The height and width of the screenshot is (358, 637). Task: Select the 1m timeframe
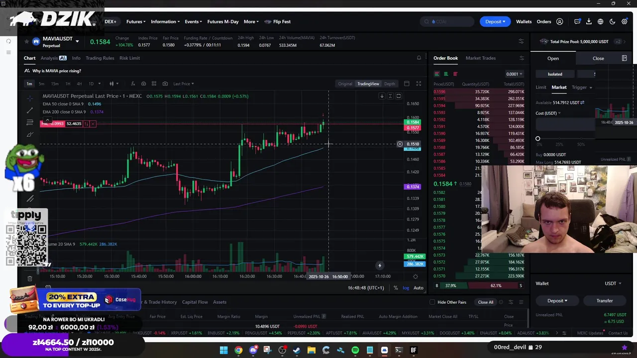pyautogui.click(x=29, y=84)
